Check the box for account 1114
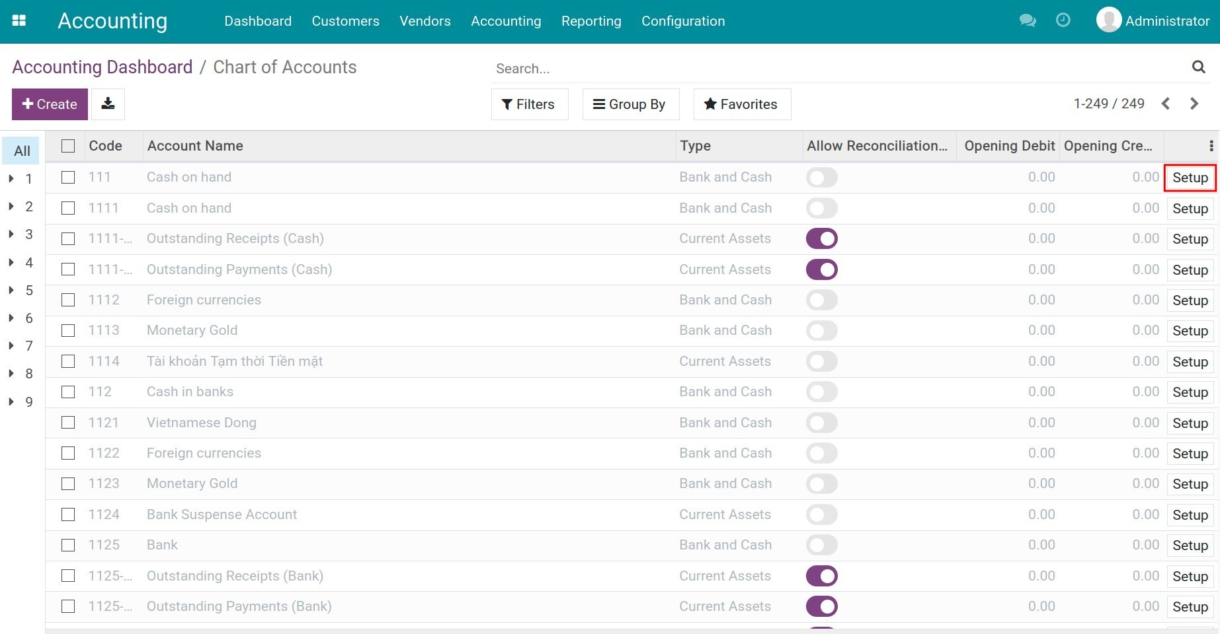 point(68,361)
